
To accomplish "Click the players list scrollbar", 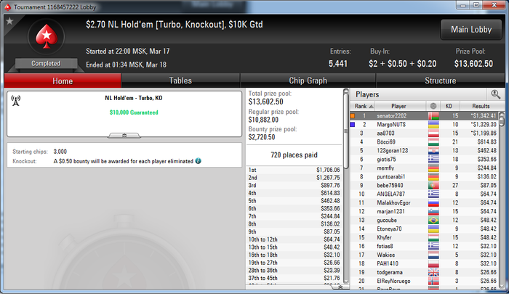I will 502,201.
